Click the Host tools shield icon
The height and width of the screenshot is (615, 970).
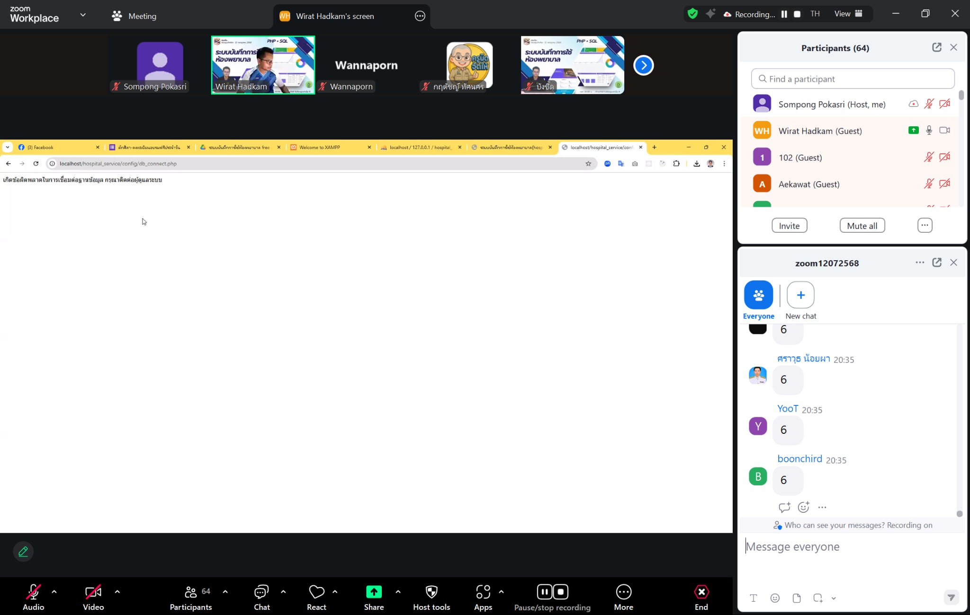(431, 592)
